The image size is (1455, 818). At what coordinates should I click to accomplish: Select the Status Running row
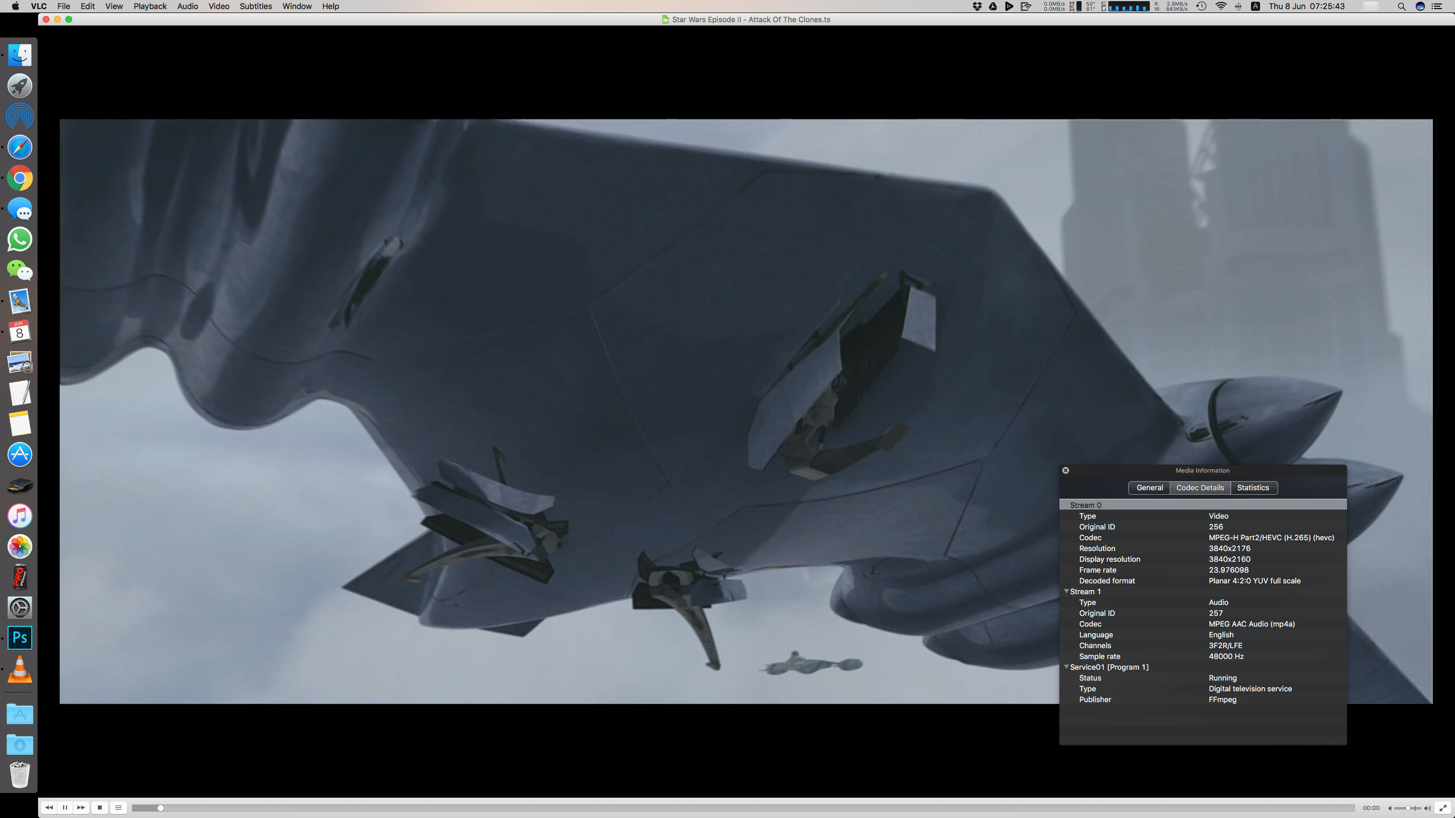[1203, 678]
